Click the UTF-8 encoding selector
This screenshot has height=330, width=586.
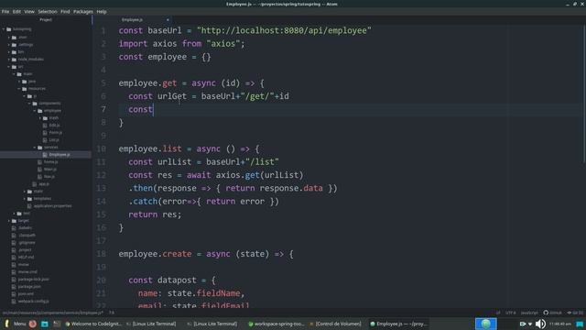click(511, 313)
